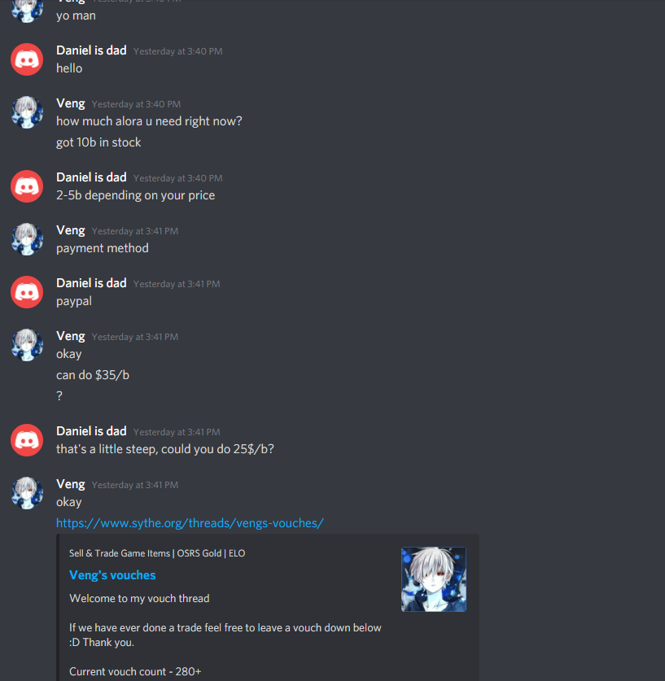Click Daniel is dad's avatar beside "hello"

[x=27, y=59]
